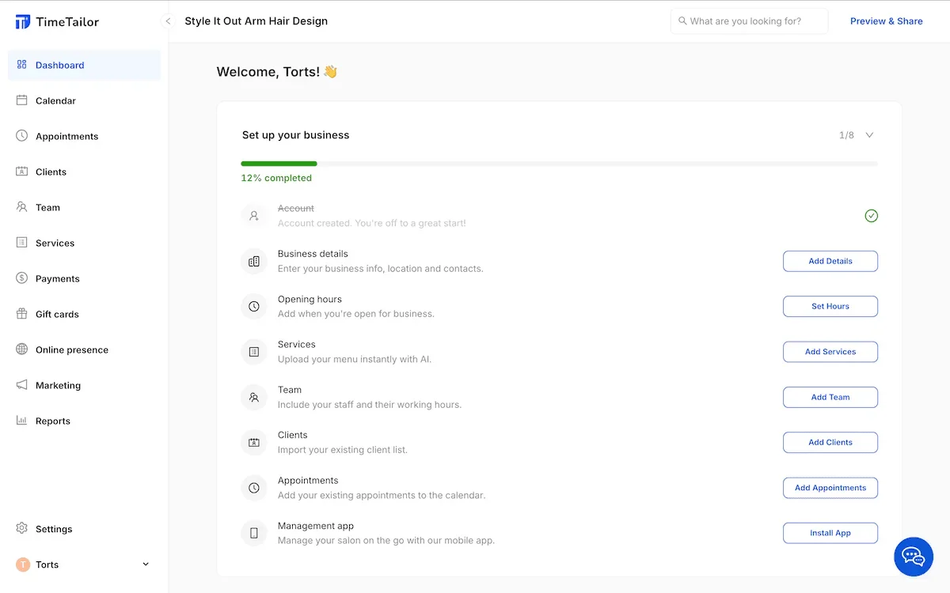The height and width of the screenshot is (593, 950).
Task: Click the Appointments clock icon in sidebar
Action: [22, 136]
